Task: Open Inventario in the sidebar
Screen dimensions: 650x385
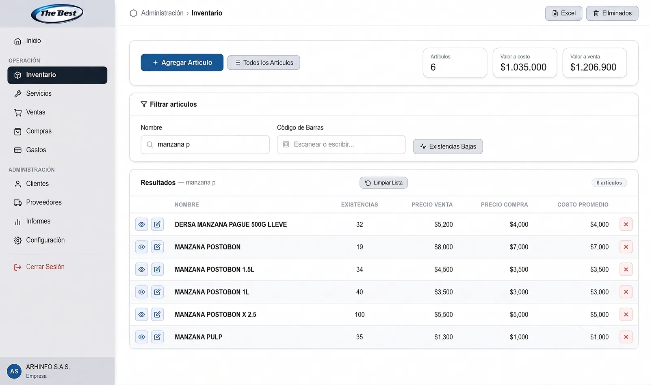Action: (x=57, y=75)
